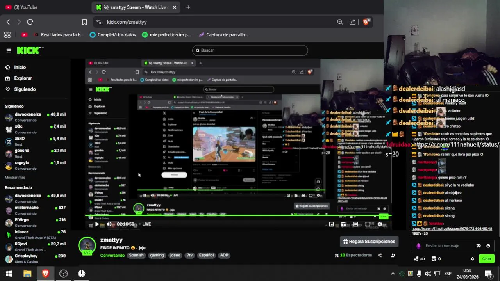Viewport: 500px width, 281px height.
Task: Select the gaming tag
Action: [157, 255]
